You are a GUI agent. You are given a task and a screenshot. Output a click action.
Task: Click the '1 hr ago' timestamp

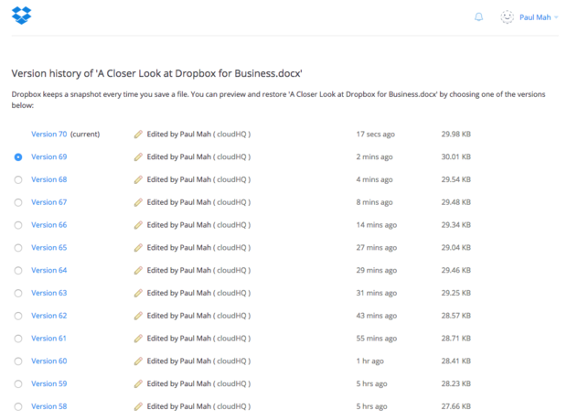(x=370, y=361)
